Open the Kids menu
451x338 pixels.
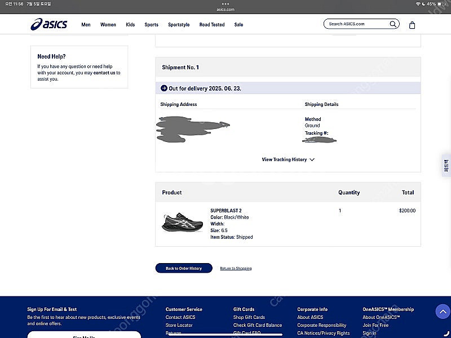[130, 25]
